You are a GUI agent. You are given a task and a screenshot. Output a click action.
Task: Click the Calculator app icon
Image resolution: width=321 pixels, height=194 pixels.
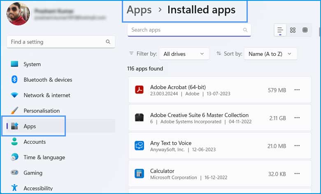pos(139,173)
